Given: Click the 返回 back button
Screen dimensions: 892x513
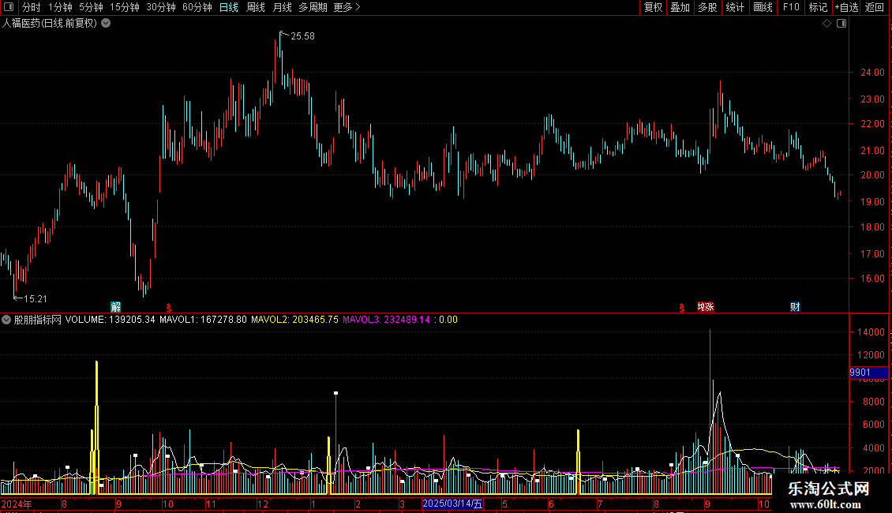Looking at the screenshot, I should (x=875, y=7).
